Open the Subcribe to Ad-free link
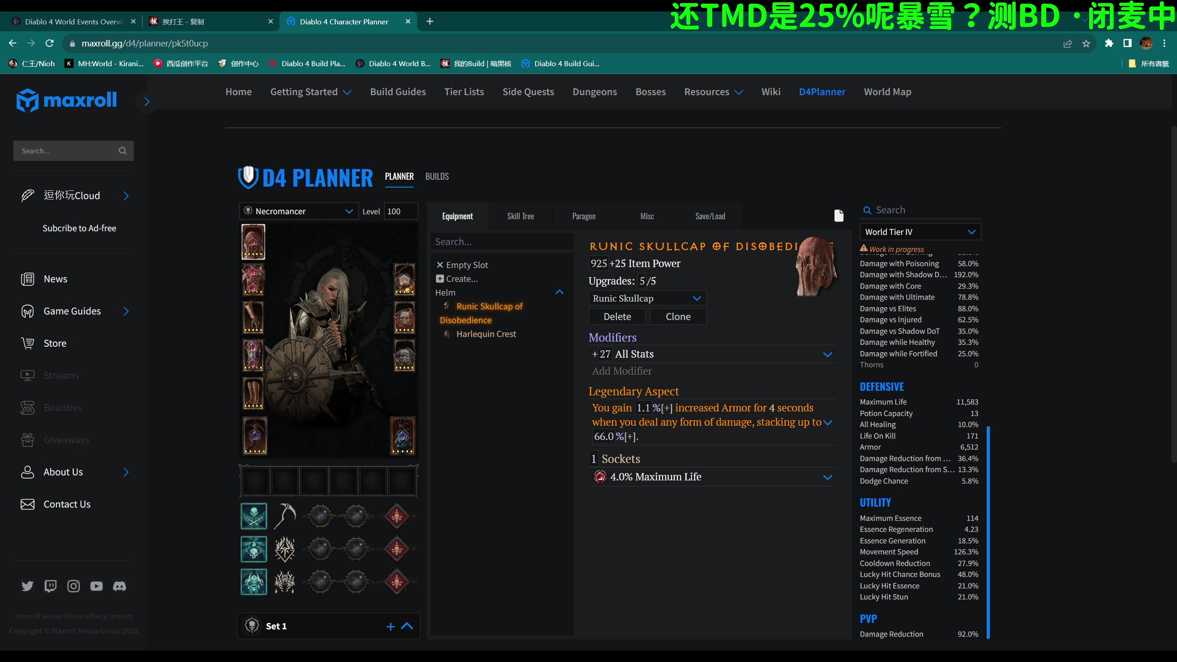1177x662 pixels. pos(79,228)
